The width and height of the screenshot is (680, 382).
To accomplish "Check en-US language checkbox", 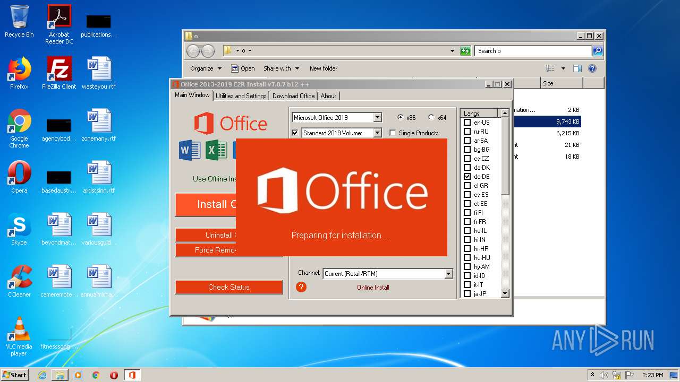I will 467,122.
